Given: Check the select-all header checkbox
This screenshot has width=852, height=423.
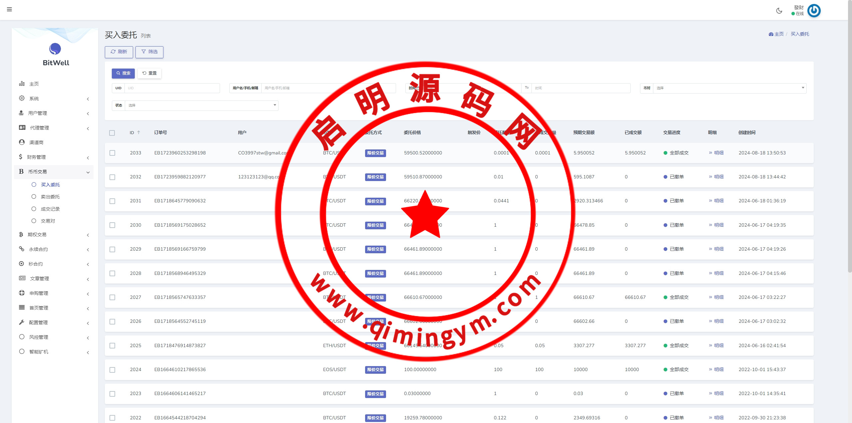Looking at the screenshot, I should [112, 133].
